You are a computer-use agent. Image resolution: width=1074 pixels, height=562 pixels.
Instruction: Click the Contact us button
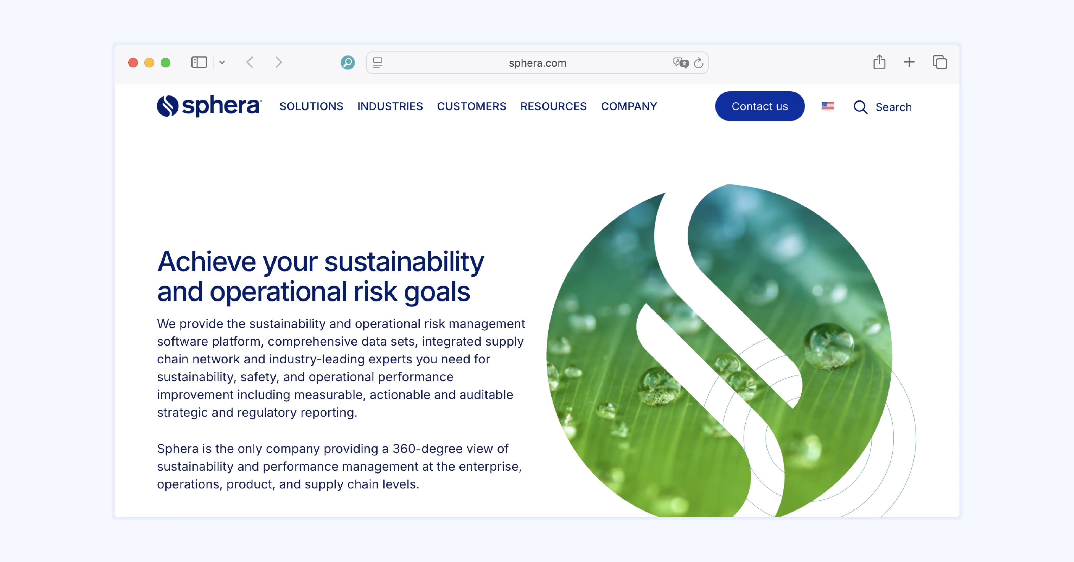(x=760, y=106)
